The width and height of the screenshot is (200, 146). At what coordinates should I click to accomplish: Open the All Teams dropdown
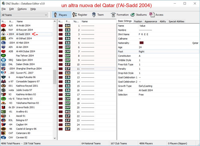click(x=24, y=15)
